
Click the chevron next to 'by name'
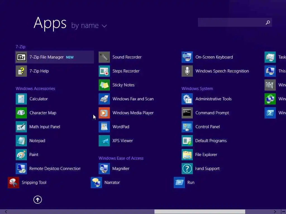tap(104, 26)
